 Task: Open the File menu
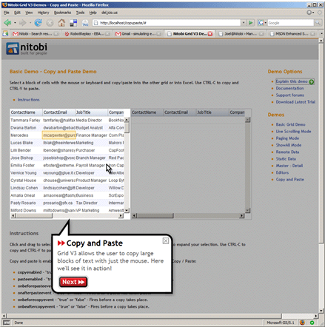click(x=7, y=13)
